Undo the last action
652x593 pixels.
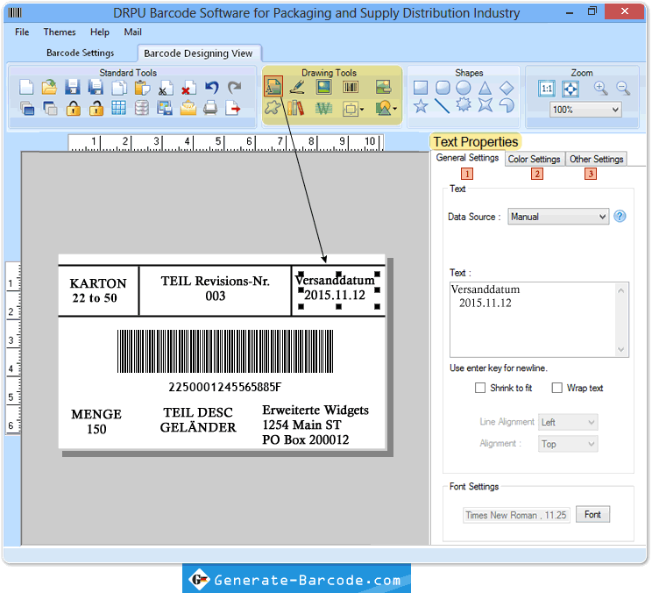pyautogui.click(x=212, y=88)
